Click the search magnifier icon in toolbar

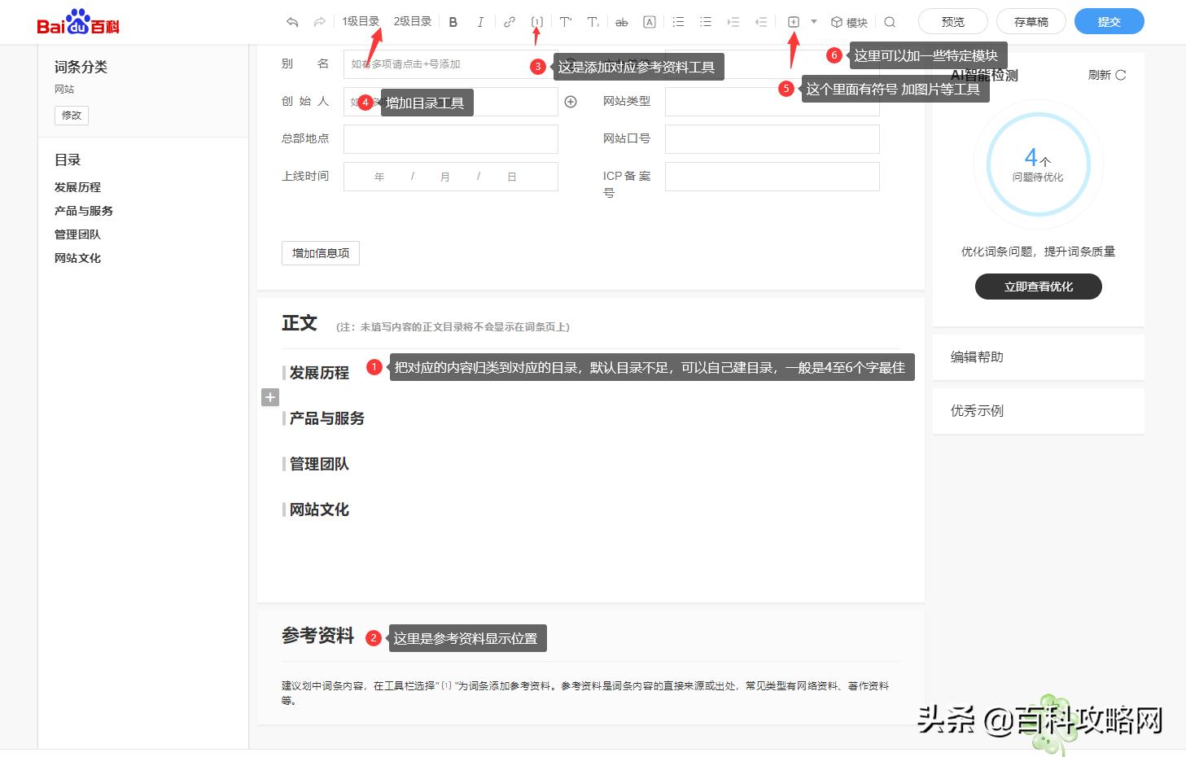pyautogui.click(x=889, y=21)
